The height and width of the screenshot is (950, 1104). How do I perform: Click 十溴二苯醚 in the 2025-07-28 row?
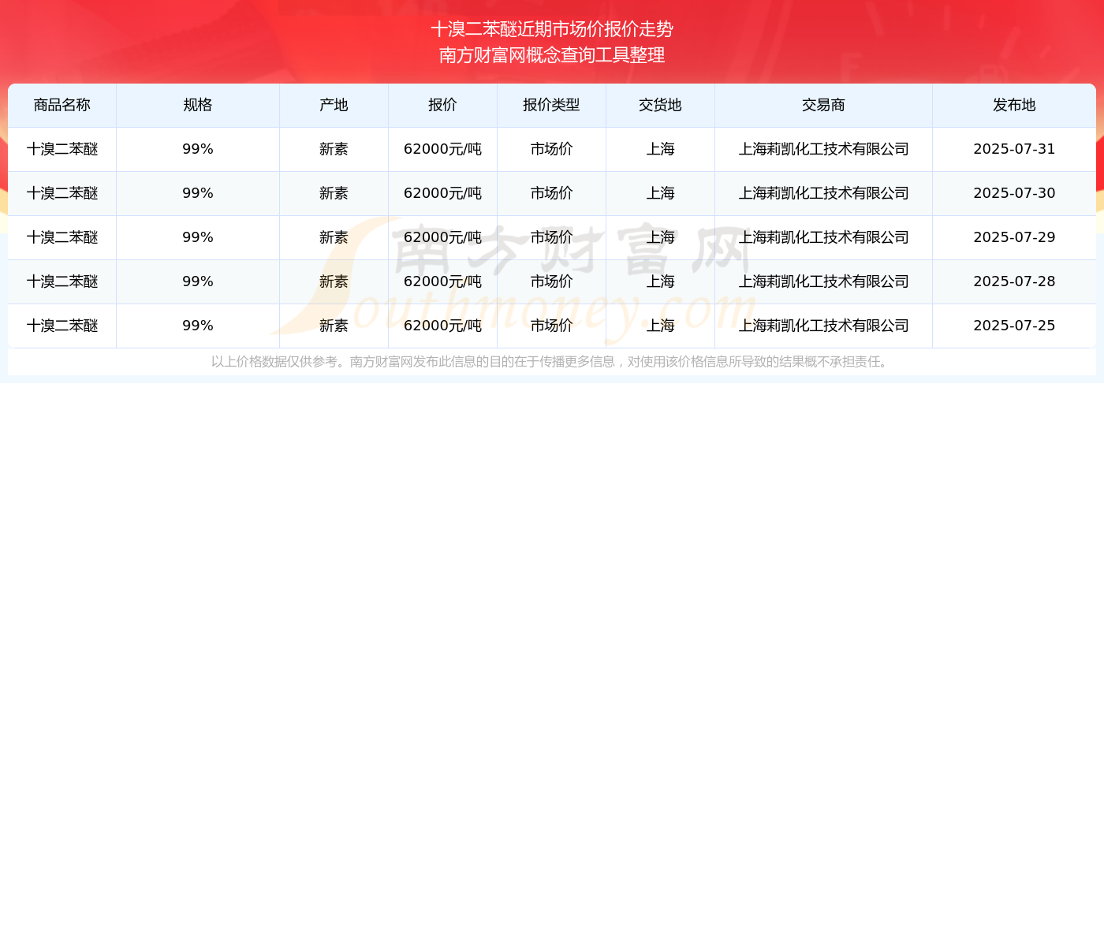point(62,281)
